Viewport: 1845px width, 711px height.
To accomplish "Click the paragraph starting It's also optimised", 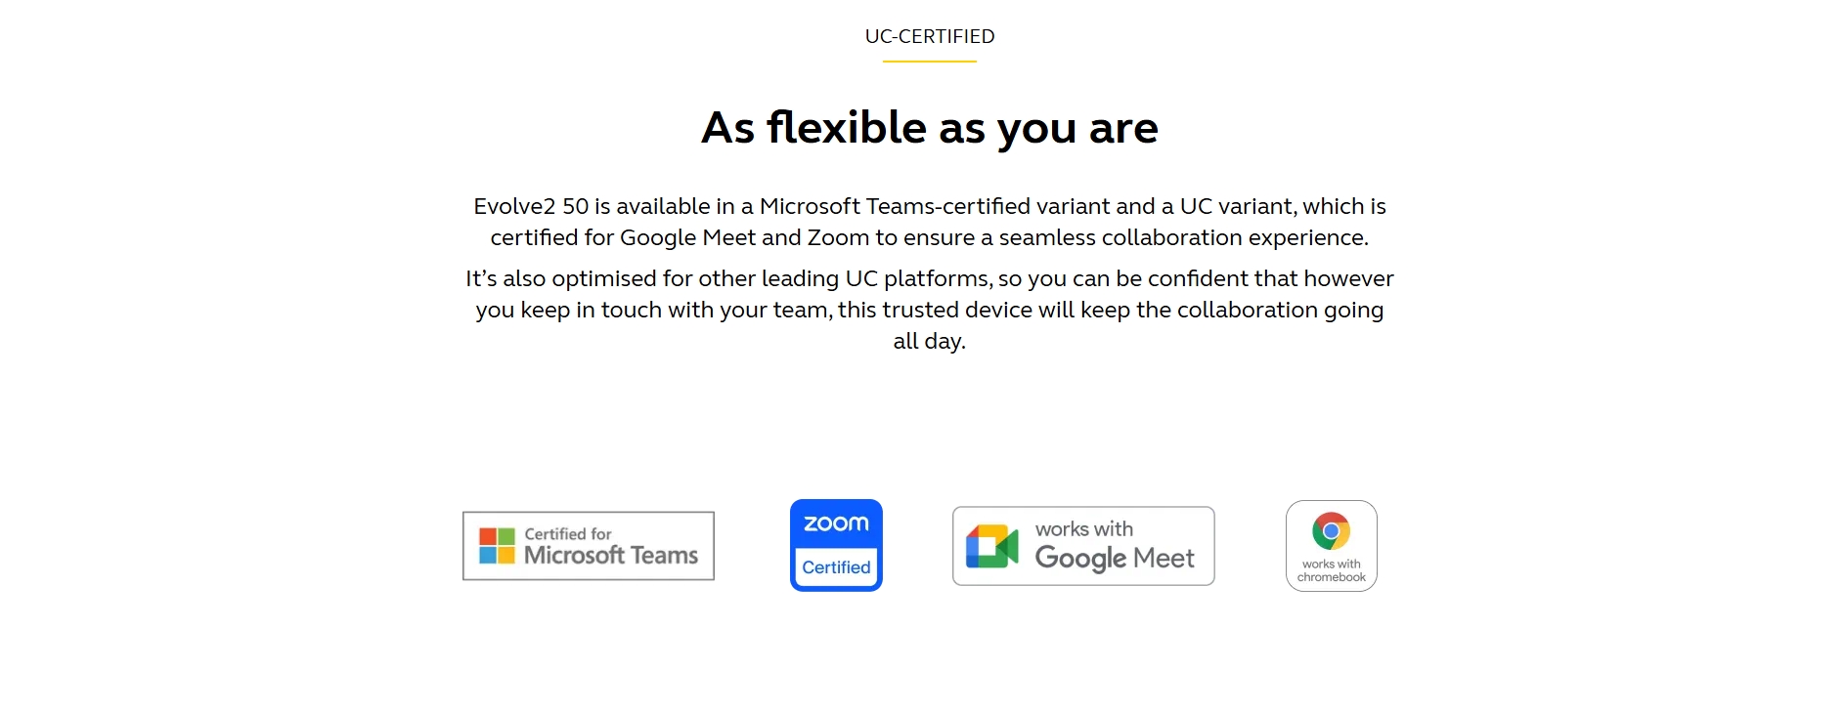I will coord(930,310).
